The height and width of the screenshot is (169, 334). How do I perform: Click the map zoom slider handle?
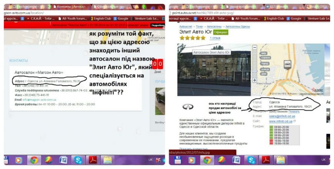tap(254, 71)
